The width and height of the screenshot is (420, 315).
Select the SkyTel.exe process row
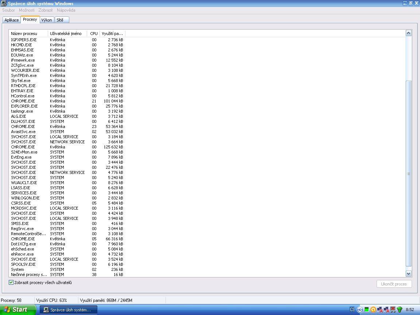[x=67, y=80]
